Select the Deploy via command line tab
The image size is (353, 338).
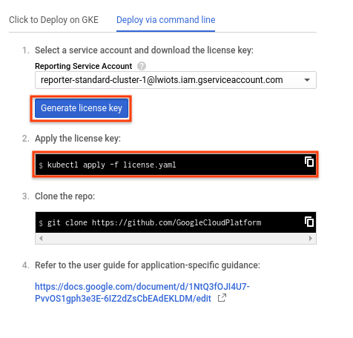point(165,20)
